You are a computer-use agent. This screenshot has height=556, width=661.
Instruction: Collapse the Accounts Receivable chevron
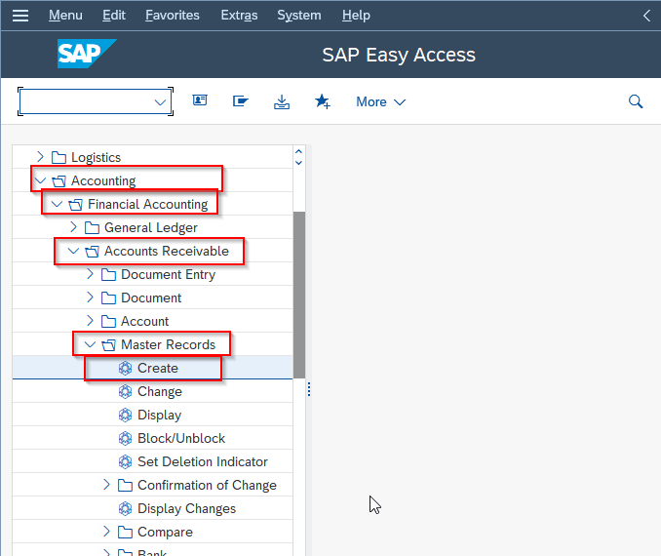pyautogui.click(x=73, y=252)
